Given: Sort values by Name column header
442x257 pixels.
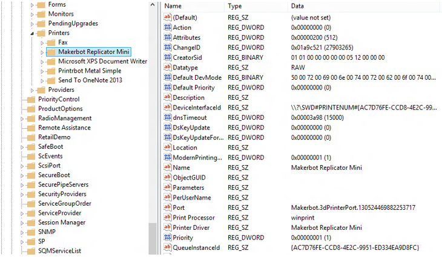Looking at the screenshot, I should click(x=193, y=6).
